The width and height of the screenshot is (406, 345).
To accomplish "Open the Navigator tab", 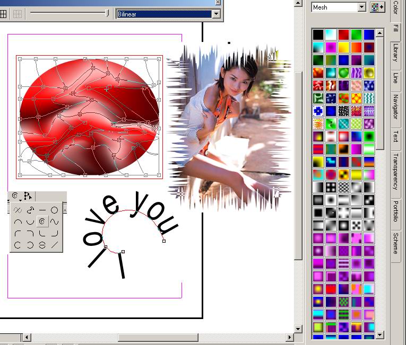I will click(x=395, y=107).
